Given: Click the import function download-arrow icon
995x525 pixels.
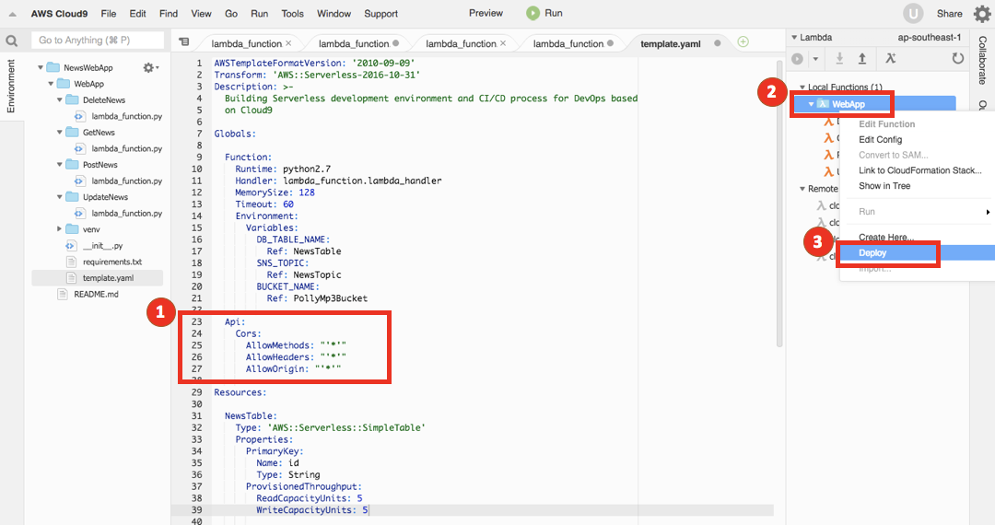Looking at the screenshot, I should pos(839,58).
